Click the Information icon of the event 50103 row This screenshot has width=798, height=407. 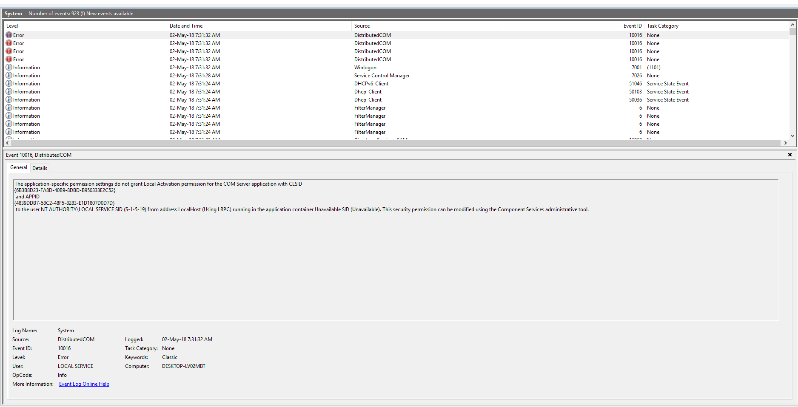tap(9, 91)
